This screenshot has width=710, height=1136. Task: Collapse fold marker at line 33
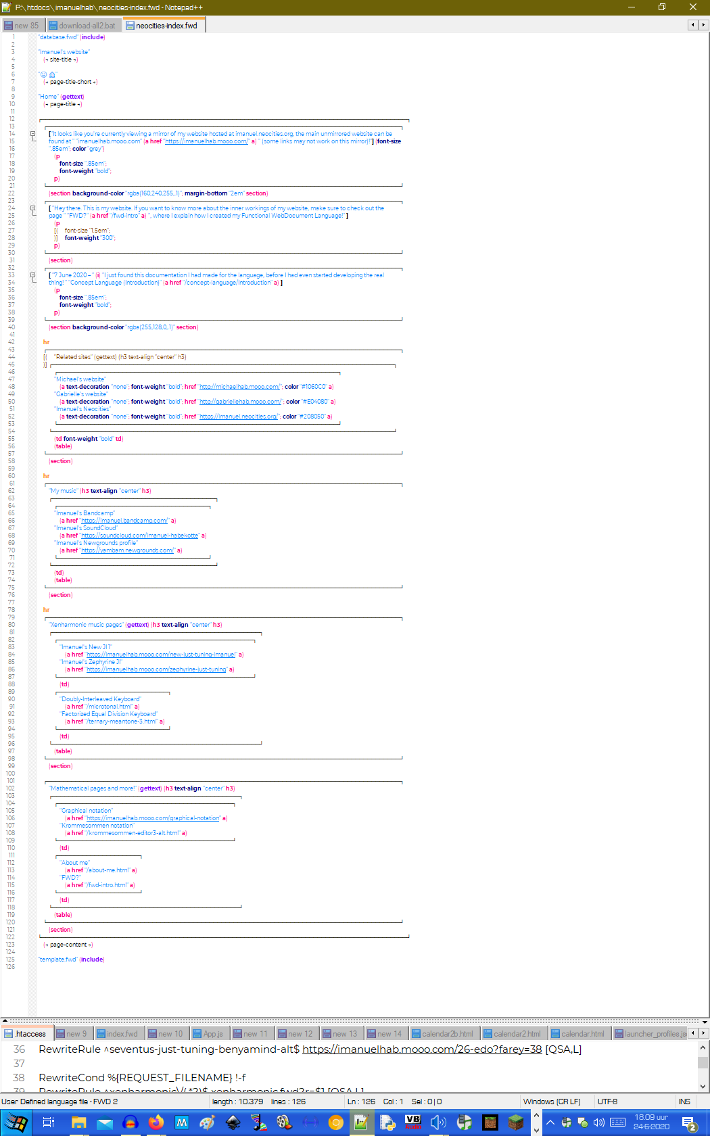click(x=33, y=275)
